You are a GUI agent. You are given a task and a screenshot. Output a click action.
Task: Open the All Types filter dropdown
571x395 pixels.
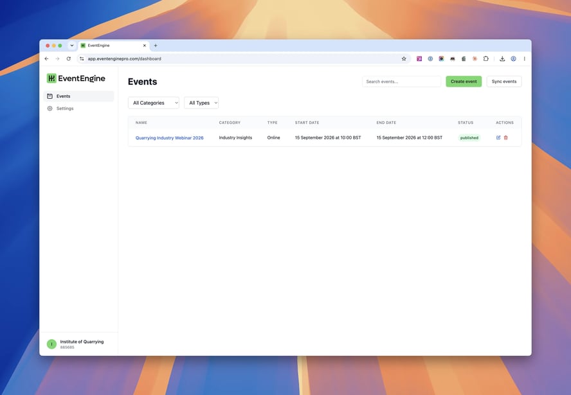(x=201, y=103)
